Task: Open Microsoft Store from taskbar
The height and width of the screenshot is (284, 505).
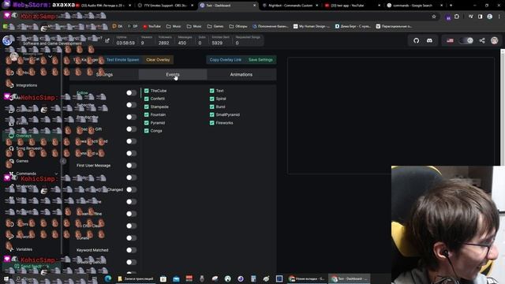Action: click(x=163, y=278)
